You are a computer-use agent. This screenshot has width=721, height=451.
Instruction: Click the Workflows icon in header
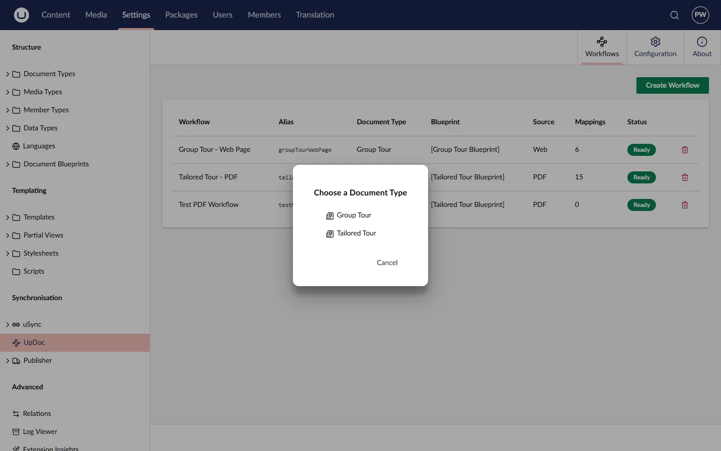pos(602,42)
